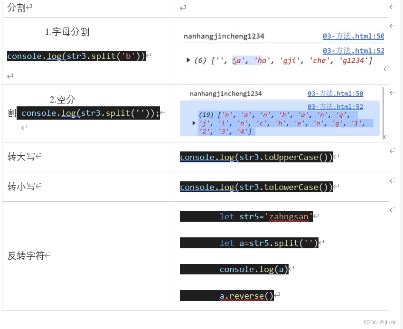Click the 'g1234' array element
Image resolution: width=403 pixels, height=329 pixels.
pos(354,60)
